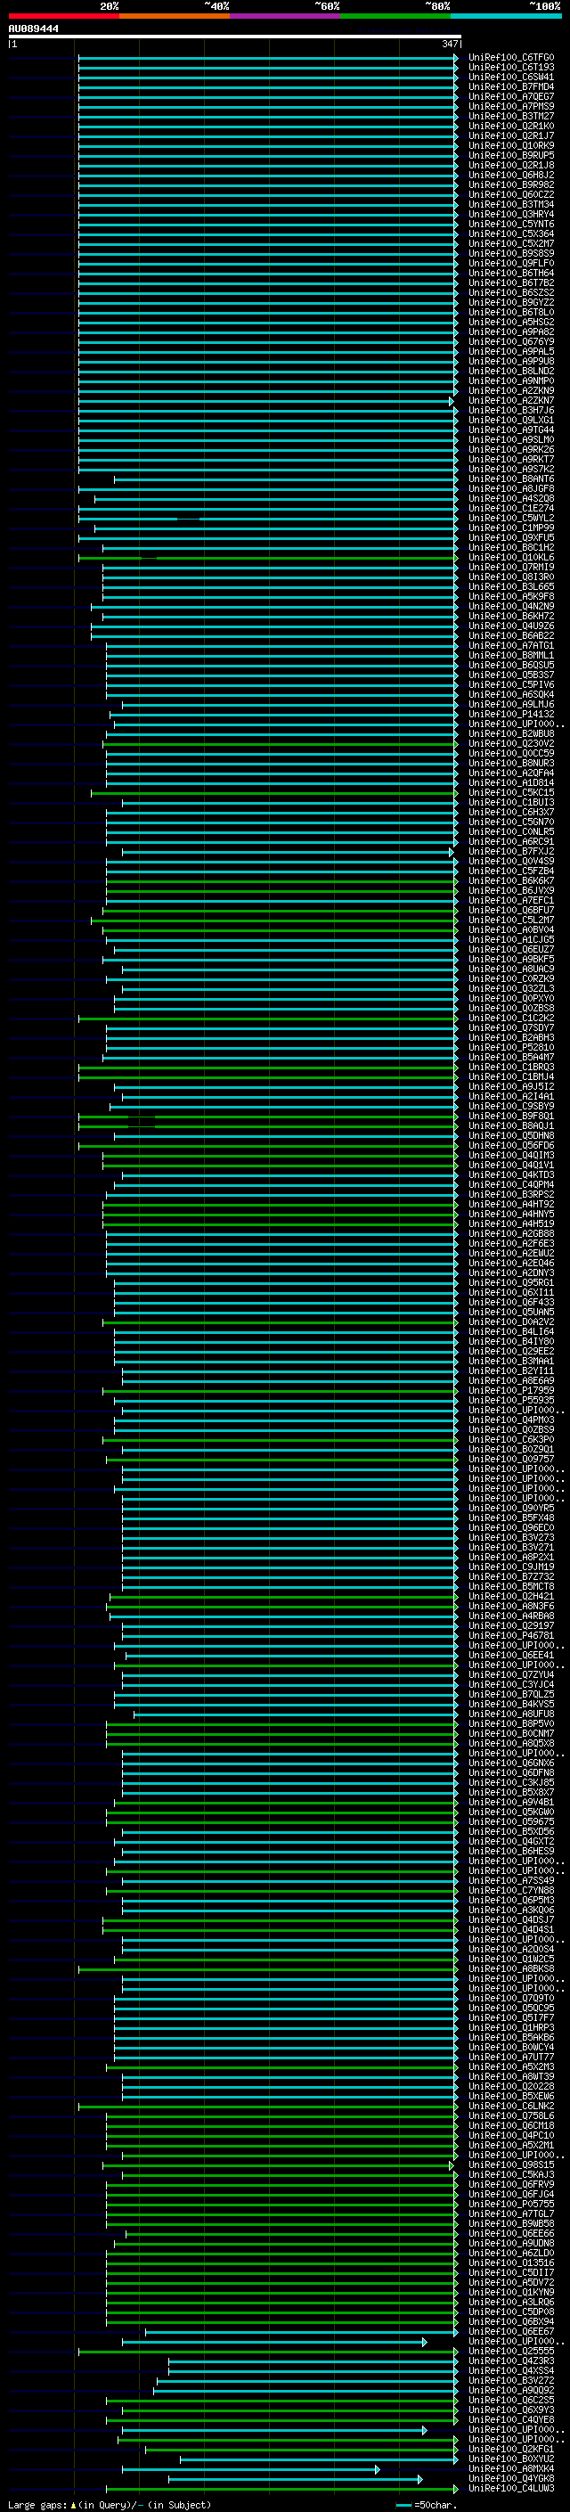This screenshot has height=2512, width=570.
Task: Click the UniRef100_B3V272 label
Action: [511, 2380]
